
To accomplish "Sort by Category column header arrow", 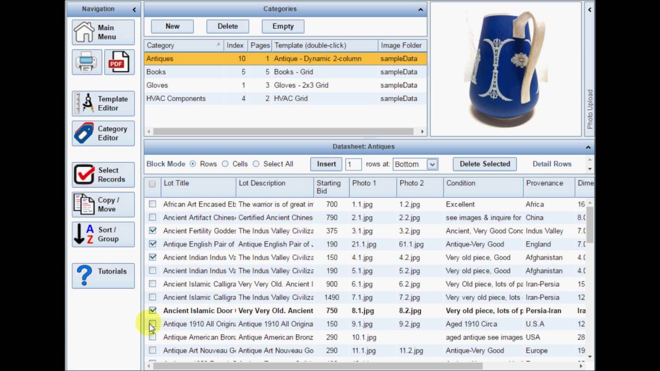I will coord(219,45).
